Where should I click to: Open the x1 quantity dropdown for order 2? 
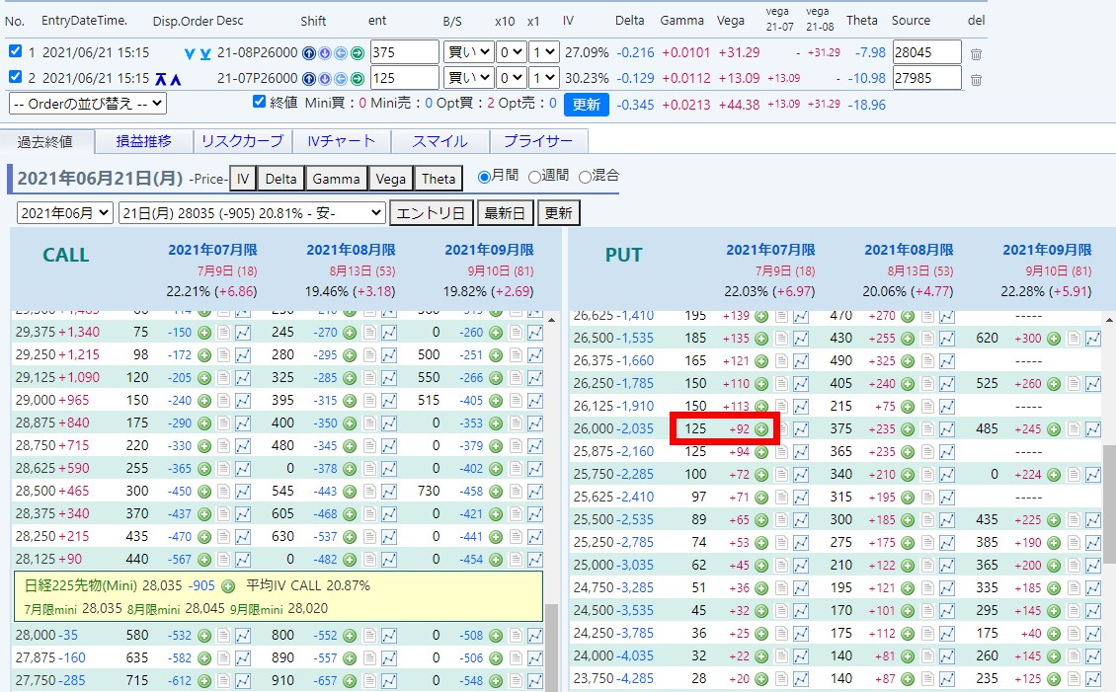tap(544, 78)
